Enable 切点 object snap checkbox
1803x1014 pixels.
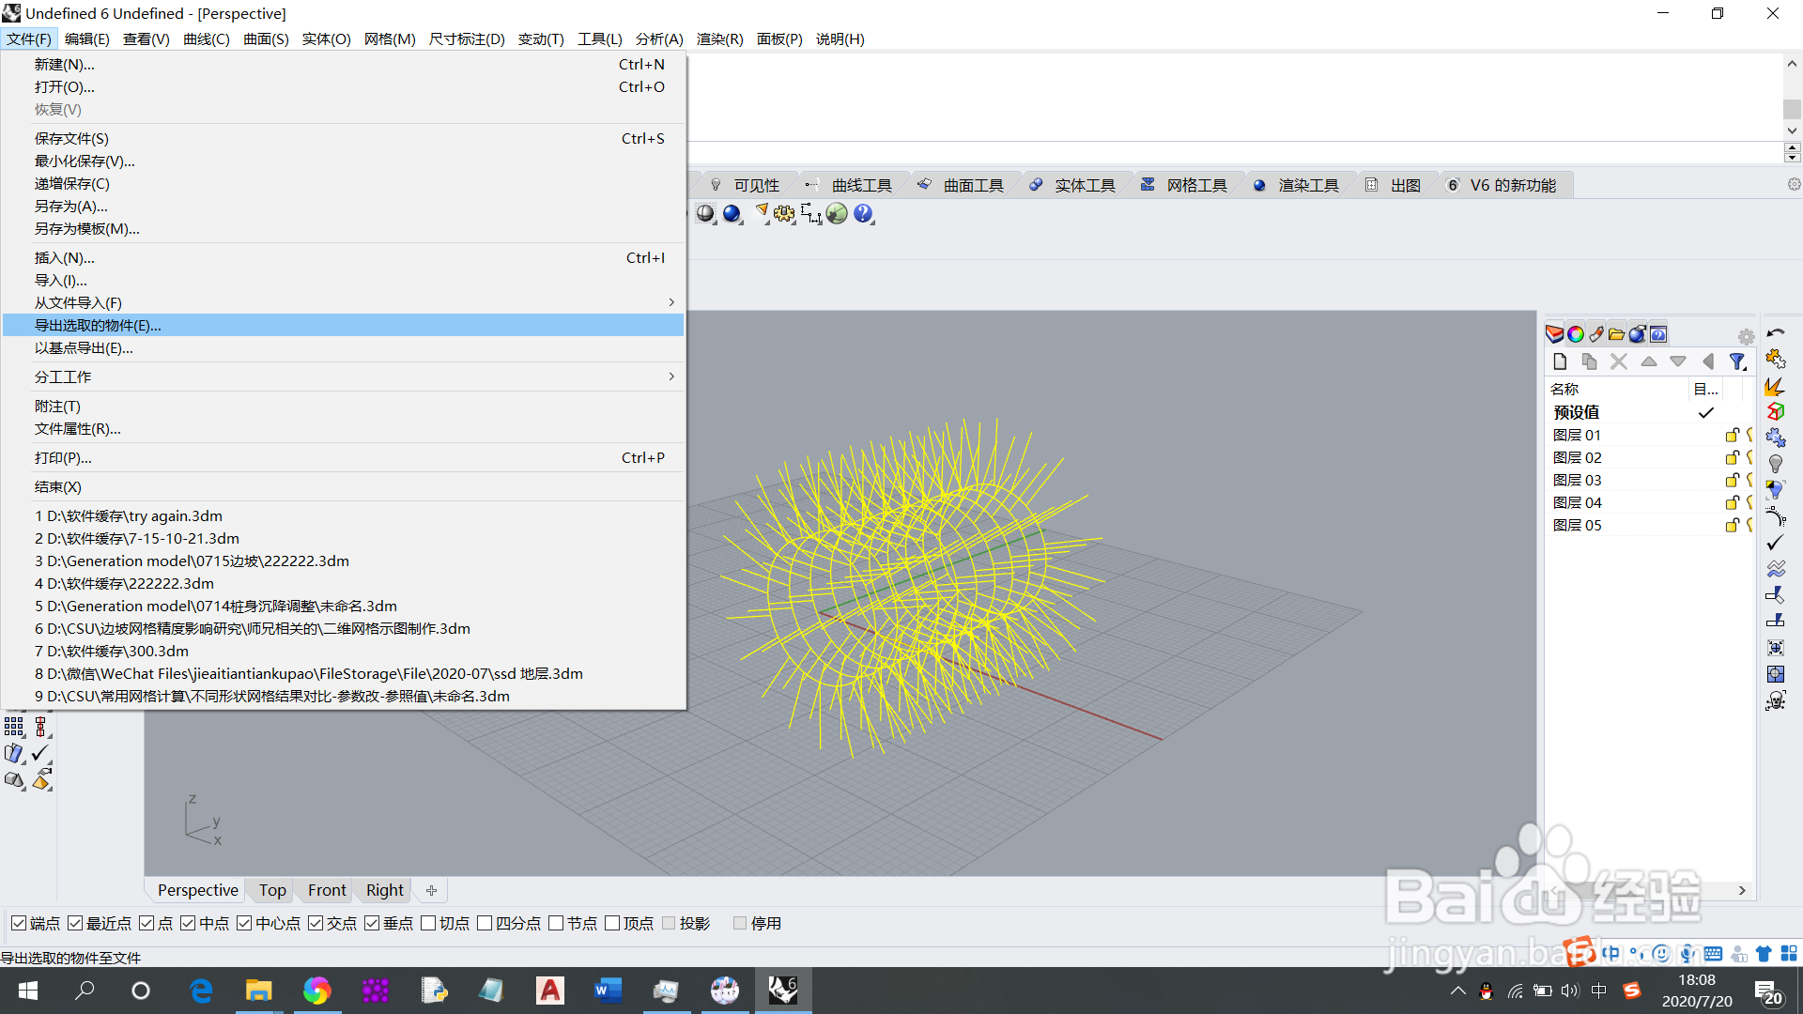(428, 924)
